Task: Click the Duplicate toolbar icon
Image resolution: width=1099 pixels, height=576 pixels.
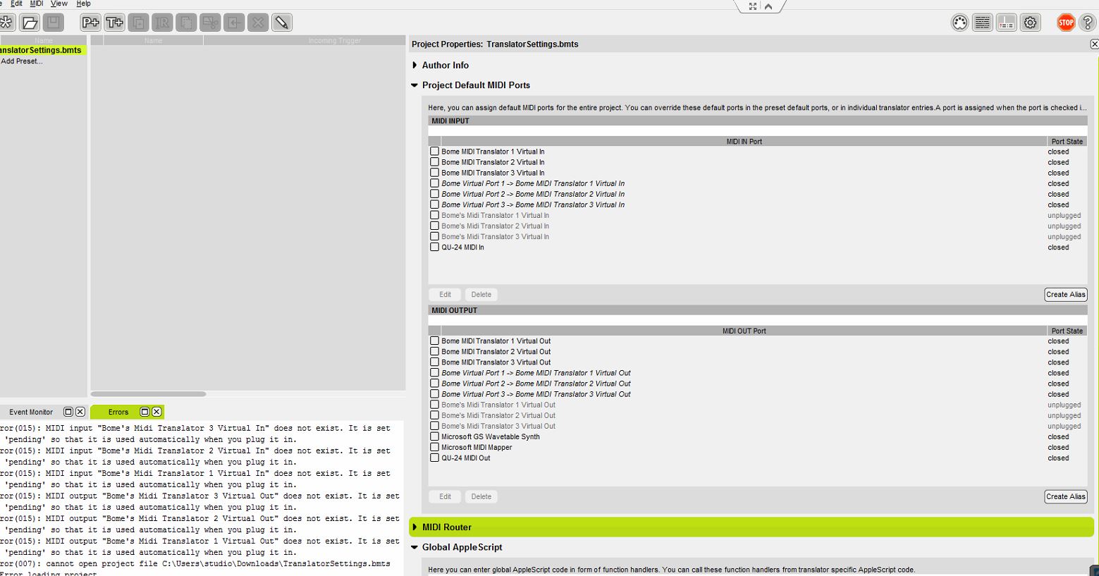Action: click(138, 23)
